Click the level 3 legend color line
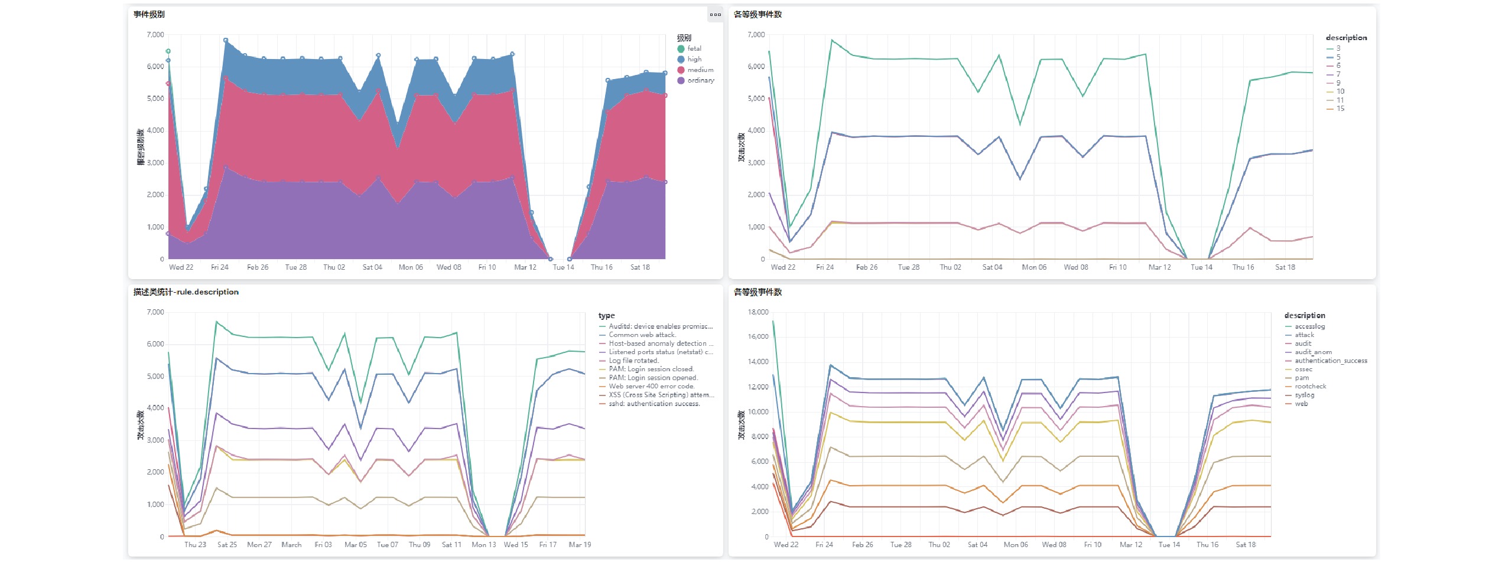This screenshot has width=1489, height=566. pyautogui.click(x=1329, y=49)
